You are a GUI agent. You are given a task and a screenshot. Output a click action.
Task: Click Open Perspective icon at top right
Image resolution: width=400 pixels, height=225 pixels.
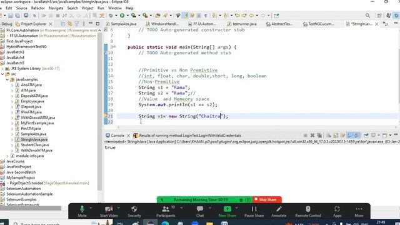pyautogui.click(x=379, y=16)
